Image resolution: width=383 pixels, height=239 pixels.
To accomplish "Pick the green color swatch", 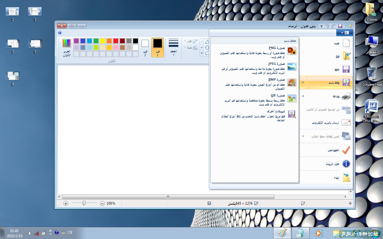I will tap(96, 41).
